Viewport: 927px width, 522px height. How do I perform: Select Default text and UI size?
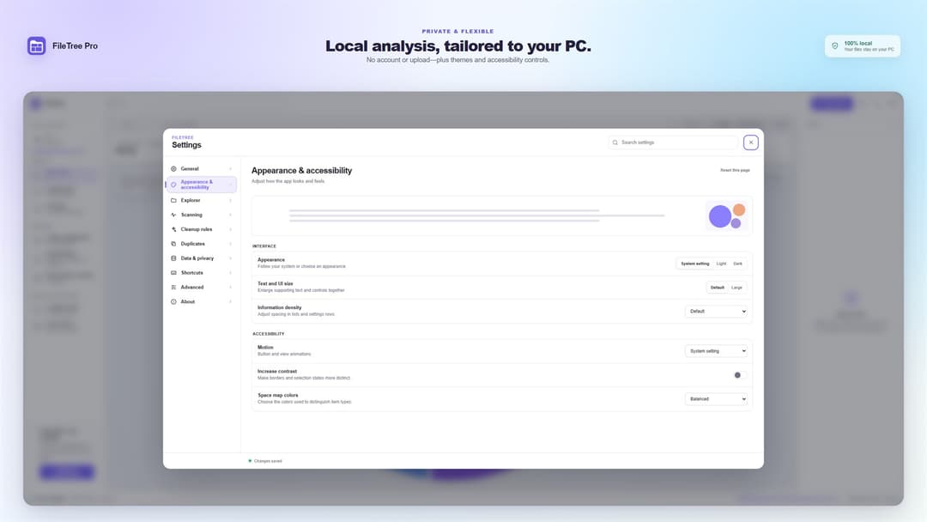click(717, 288)
